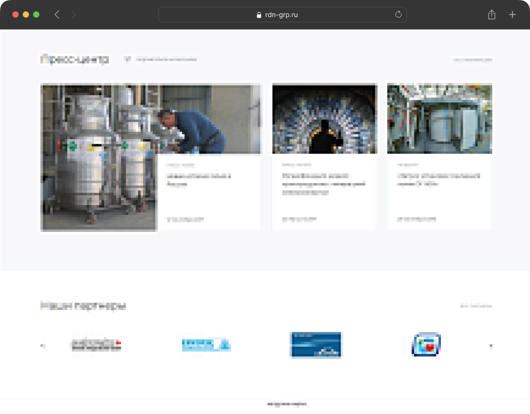Open the link at top right of Пресс-центр

pos(473,60)
